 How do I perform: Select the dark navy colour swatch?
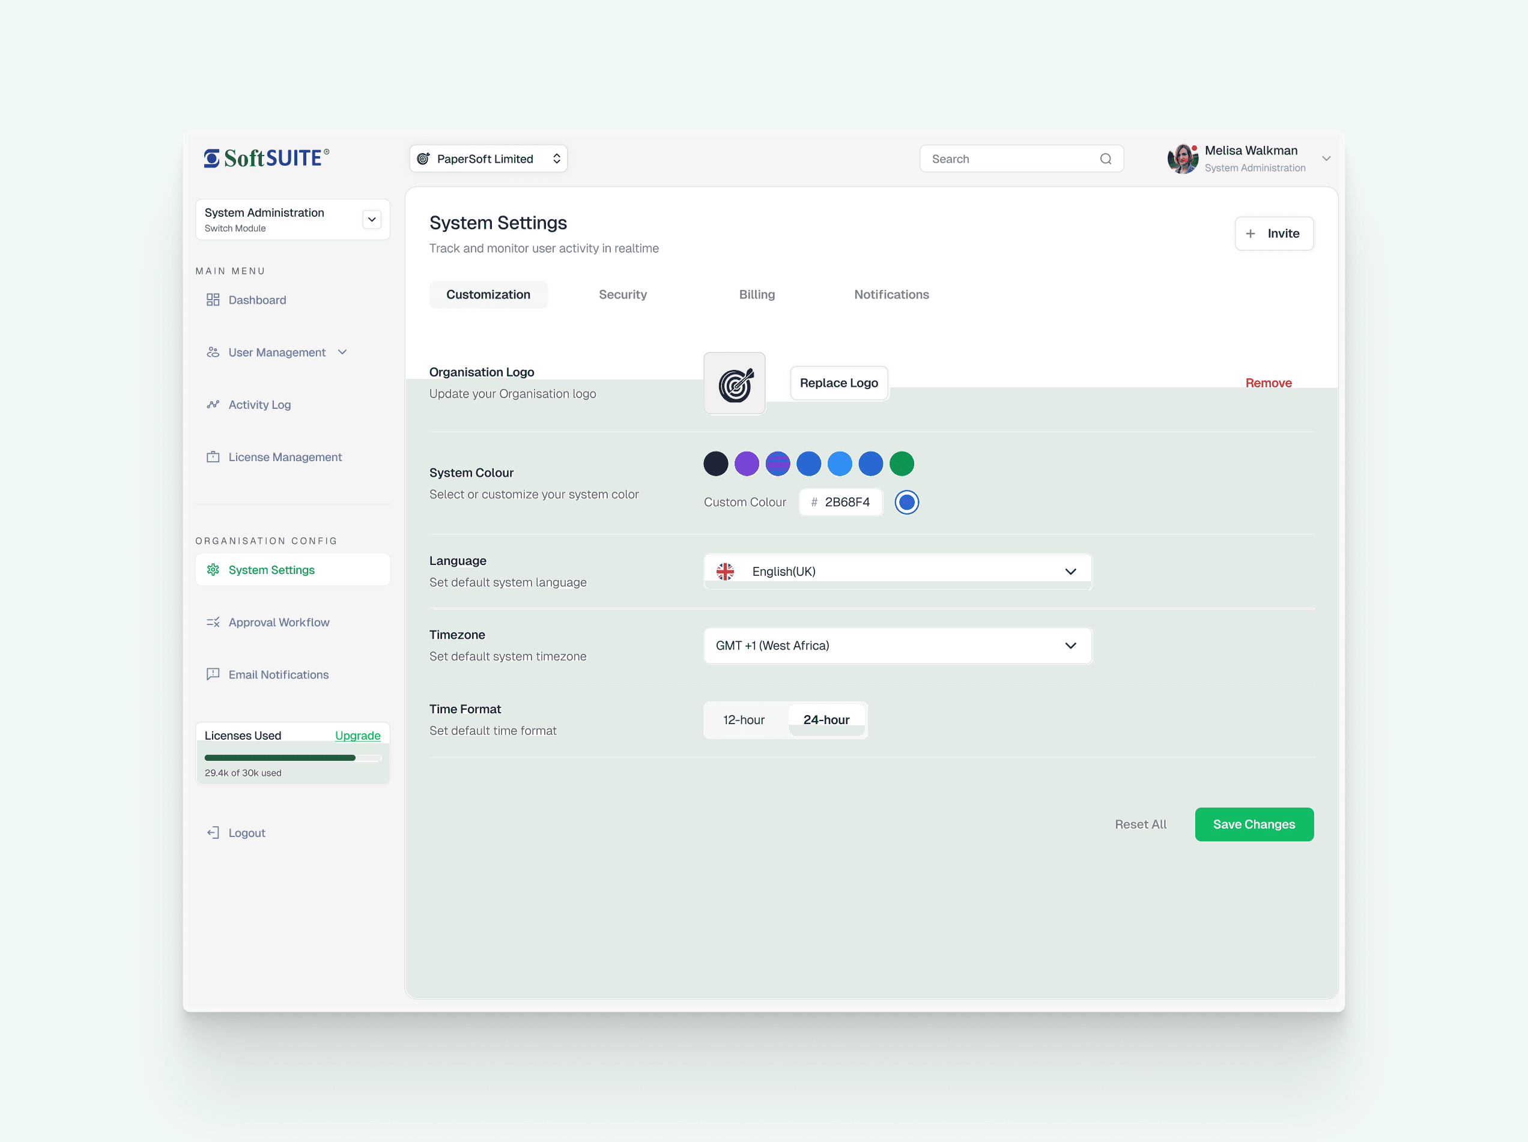pyautogui.click(x=715, y=464)
